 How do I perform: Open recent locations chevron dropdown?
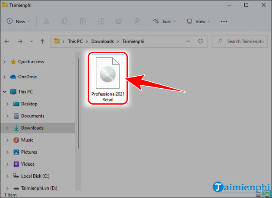[32, 41]
